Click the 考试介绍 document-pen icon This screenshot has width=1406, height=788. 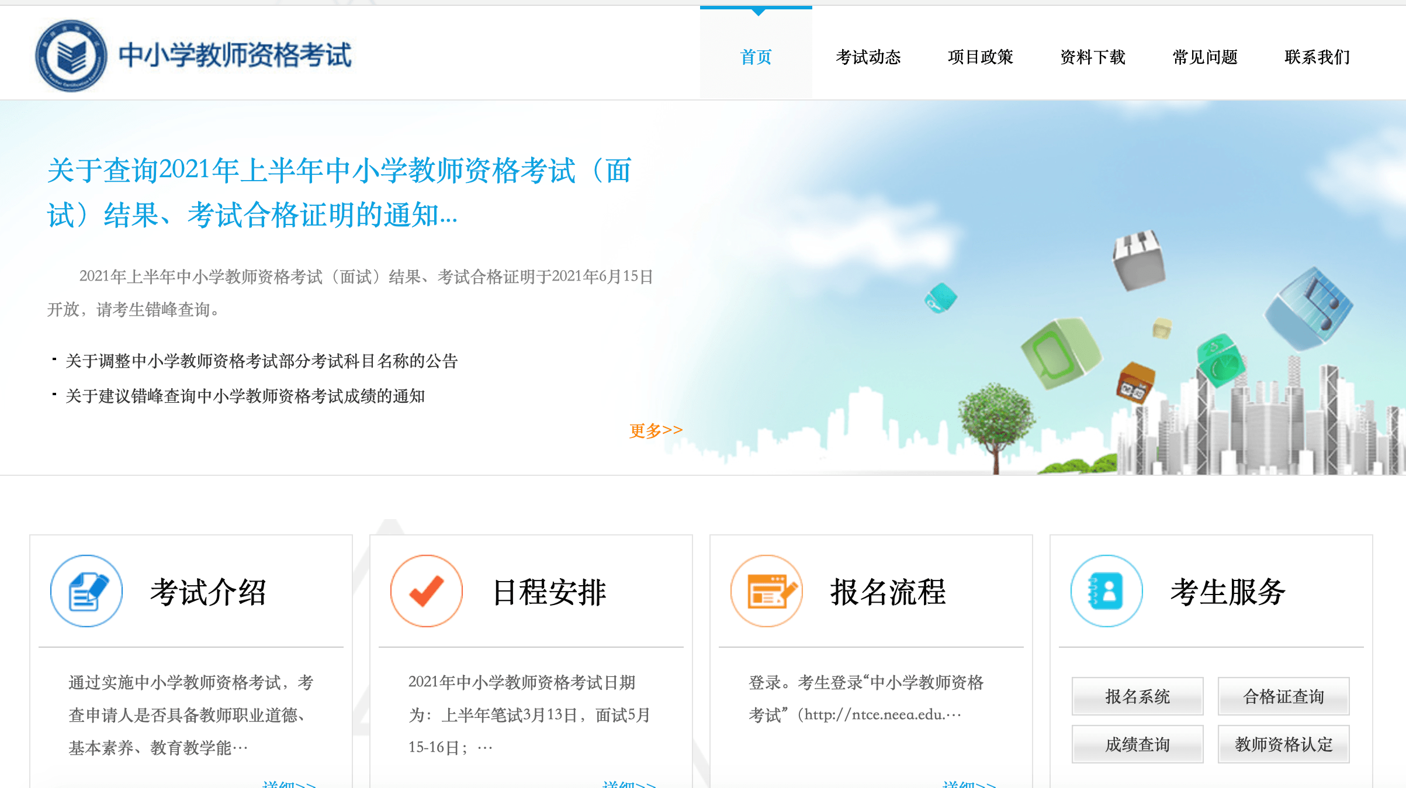pyautogui.click(x=86, y=591)
